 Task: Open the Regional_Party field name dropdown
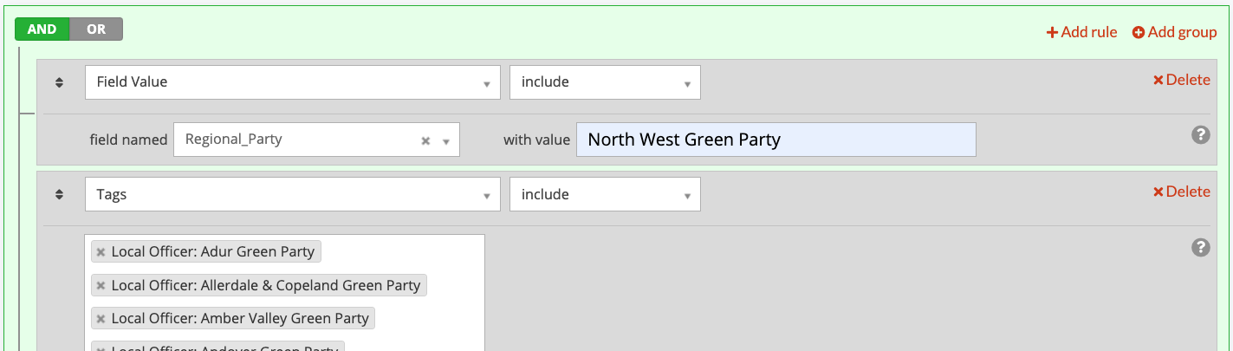pos(316,140)
